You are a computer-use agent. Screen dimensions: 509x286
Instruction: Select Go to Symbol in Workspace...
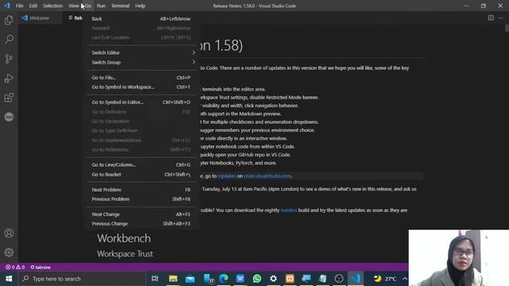tap(142, 87)
